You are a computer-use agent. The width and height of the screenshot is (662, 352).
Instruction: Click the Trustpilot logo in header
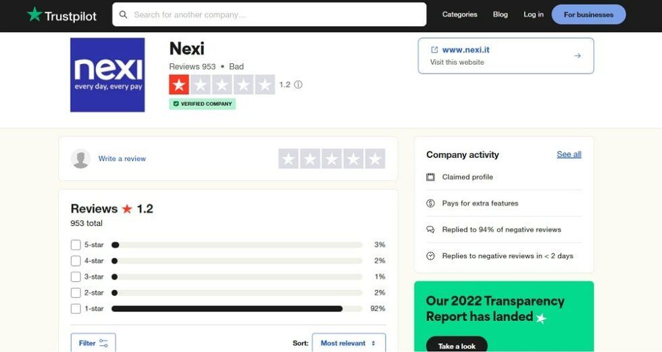point(61,15)
